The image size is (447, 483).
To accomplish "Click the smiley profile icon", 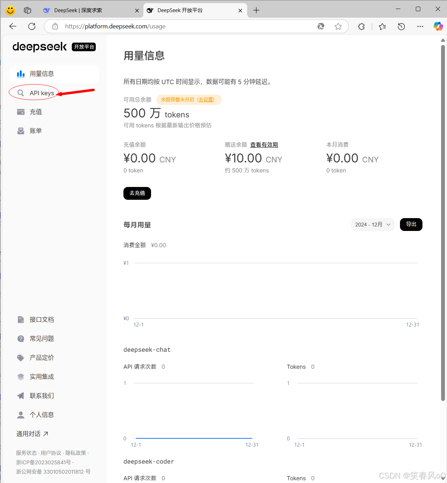I will pyautogui.click(x=10, y=10).
